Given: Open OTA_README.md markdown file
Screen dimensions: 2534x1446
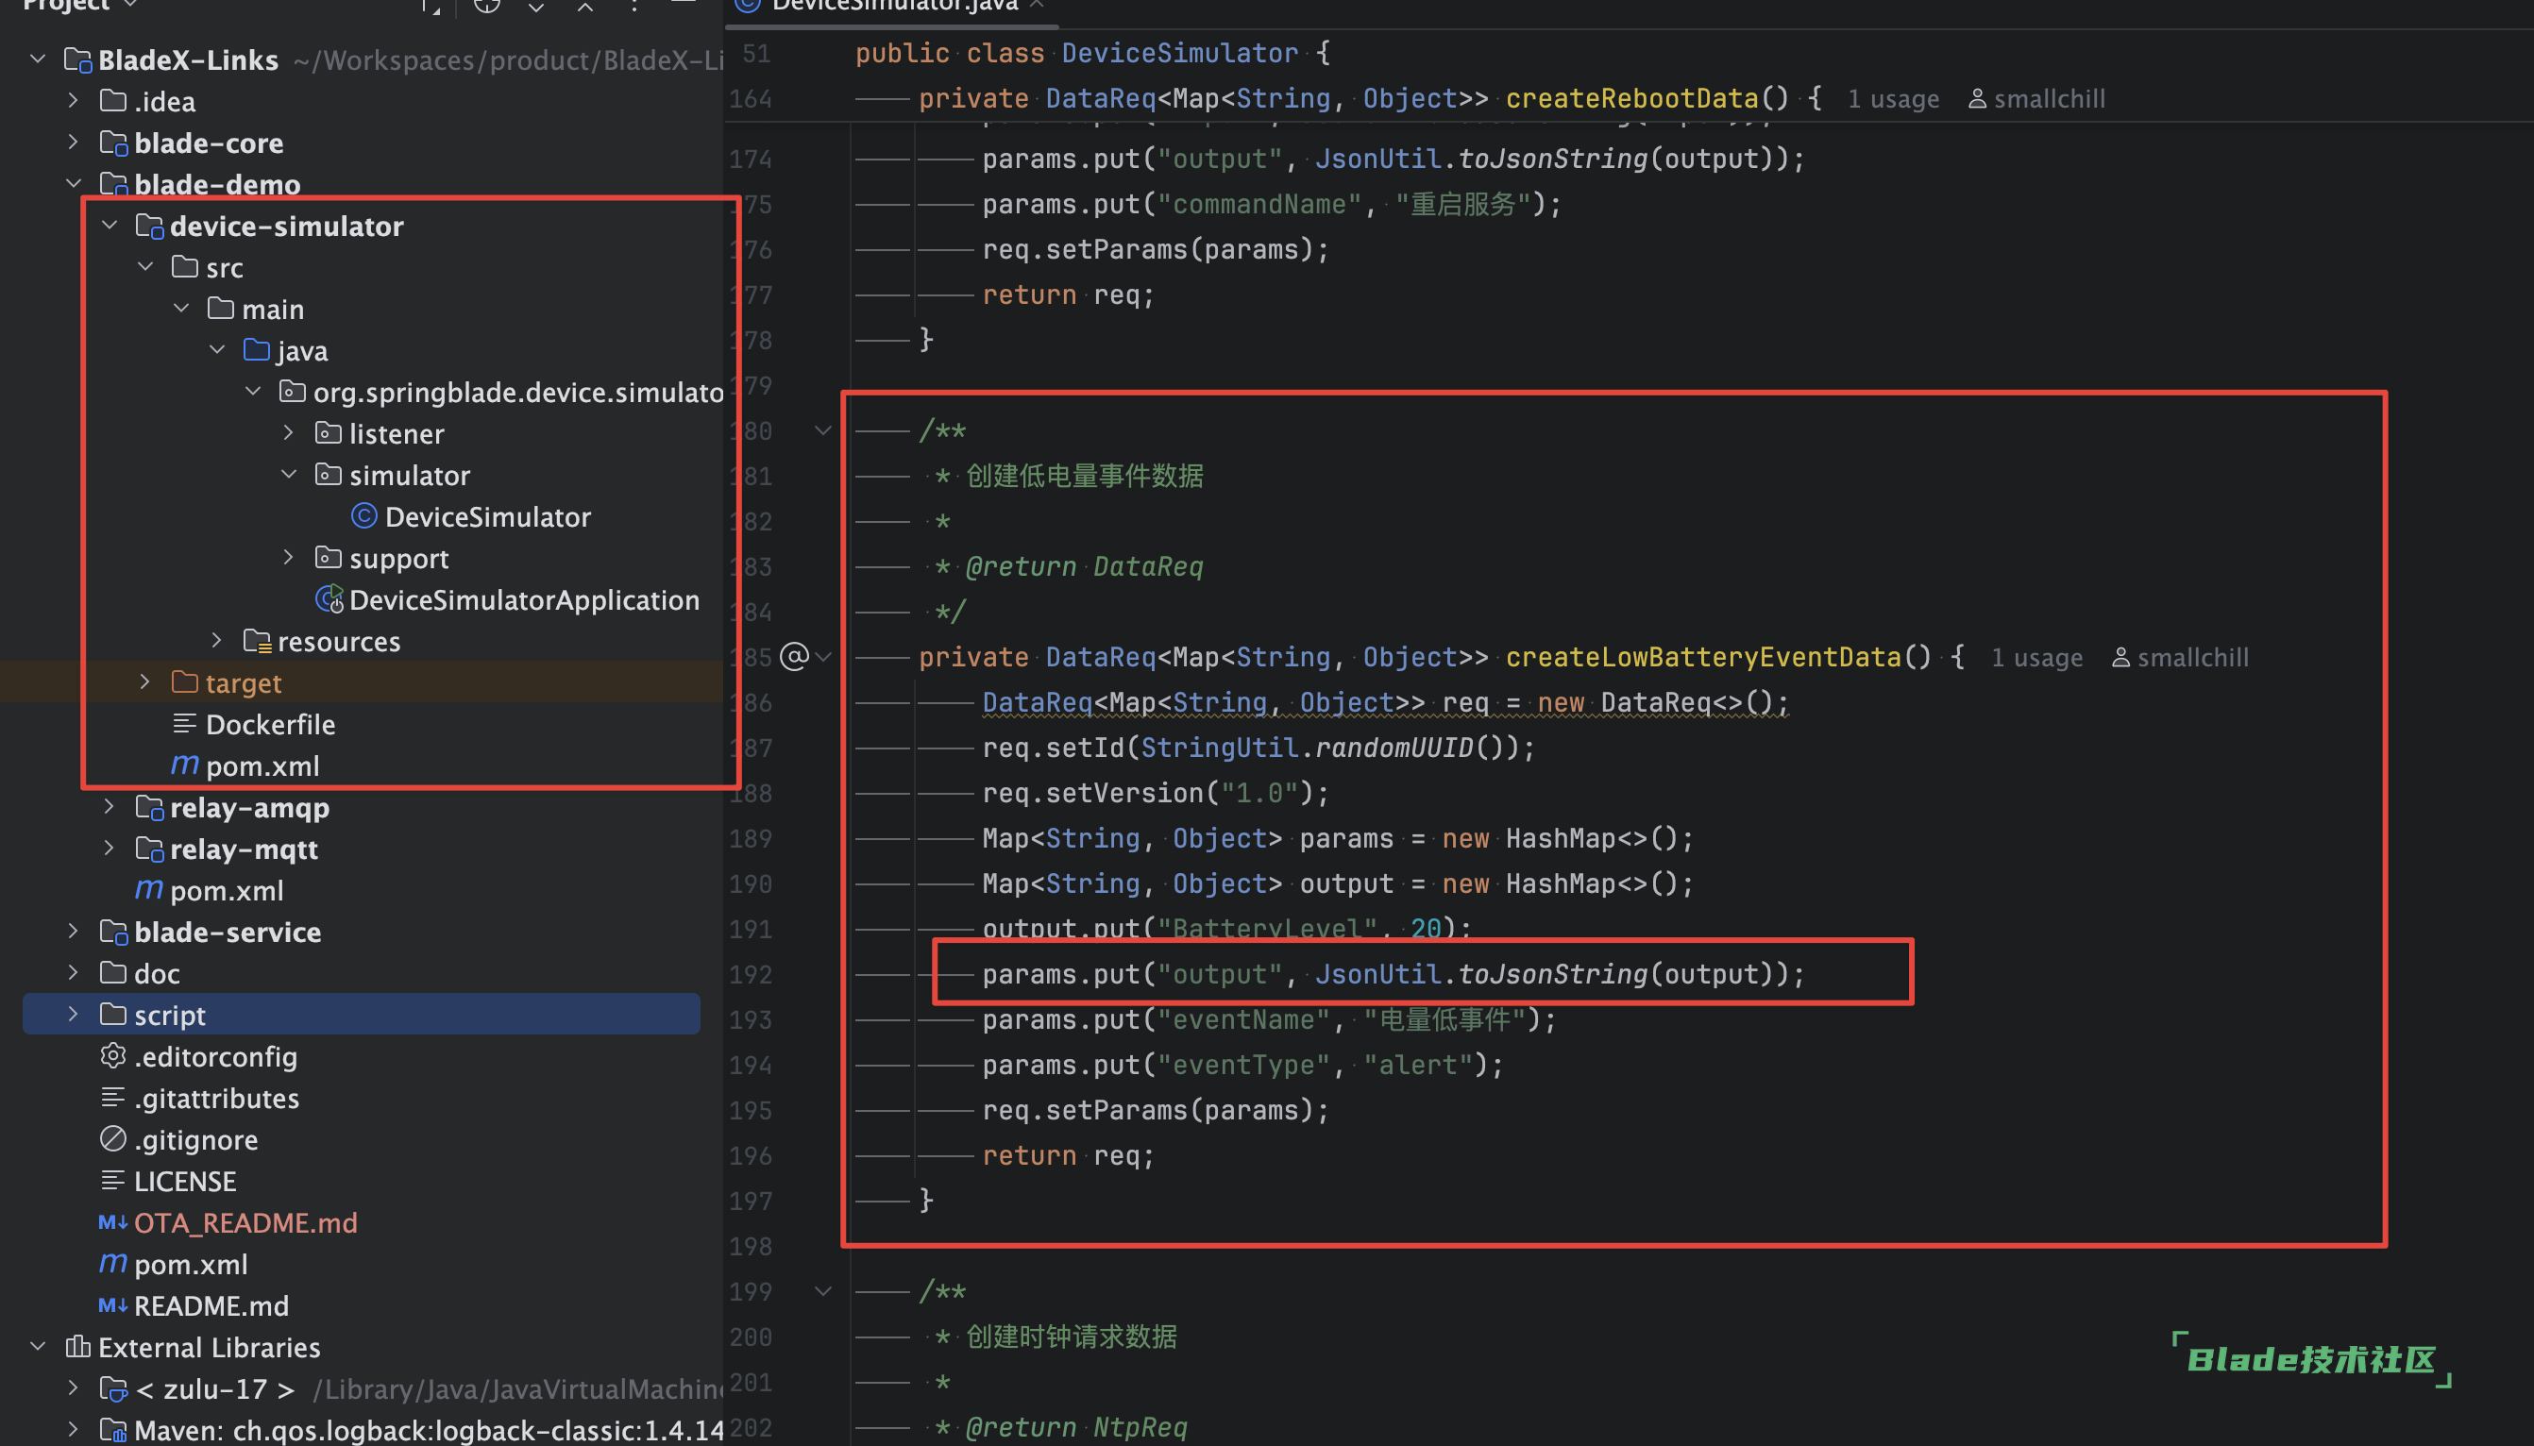Looking at the screenshot, I should point(245,1222).
